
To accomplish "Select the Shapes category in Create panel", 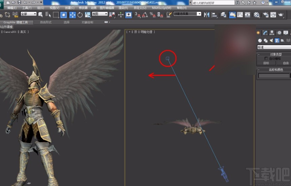I will tap(266, 40).
